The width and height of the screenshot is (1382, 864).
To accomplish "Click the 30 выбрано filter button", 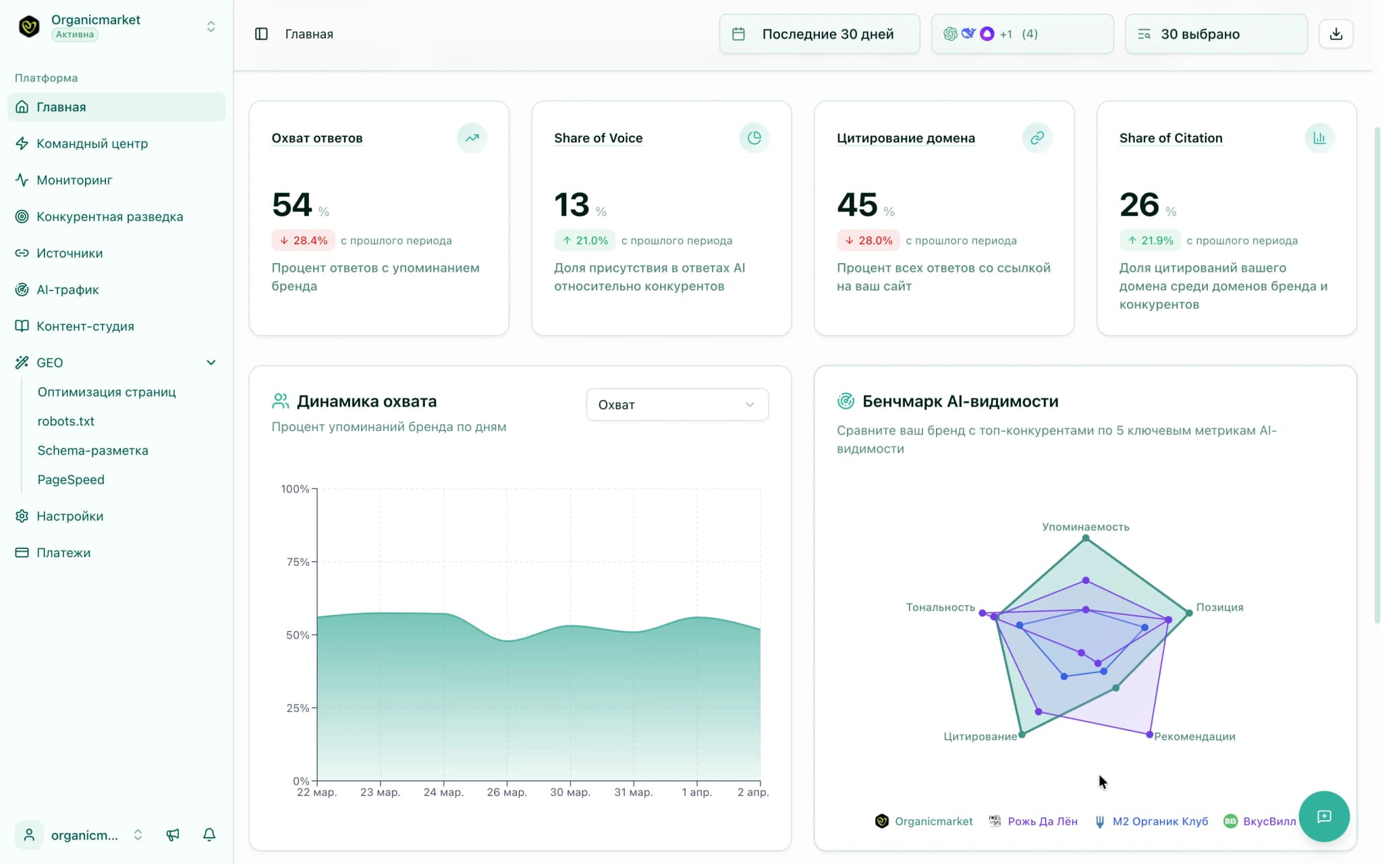I will pyautogui.click(x=1215, y=34).
